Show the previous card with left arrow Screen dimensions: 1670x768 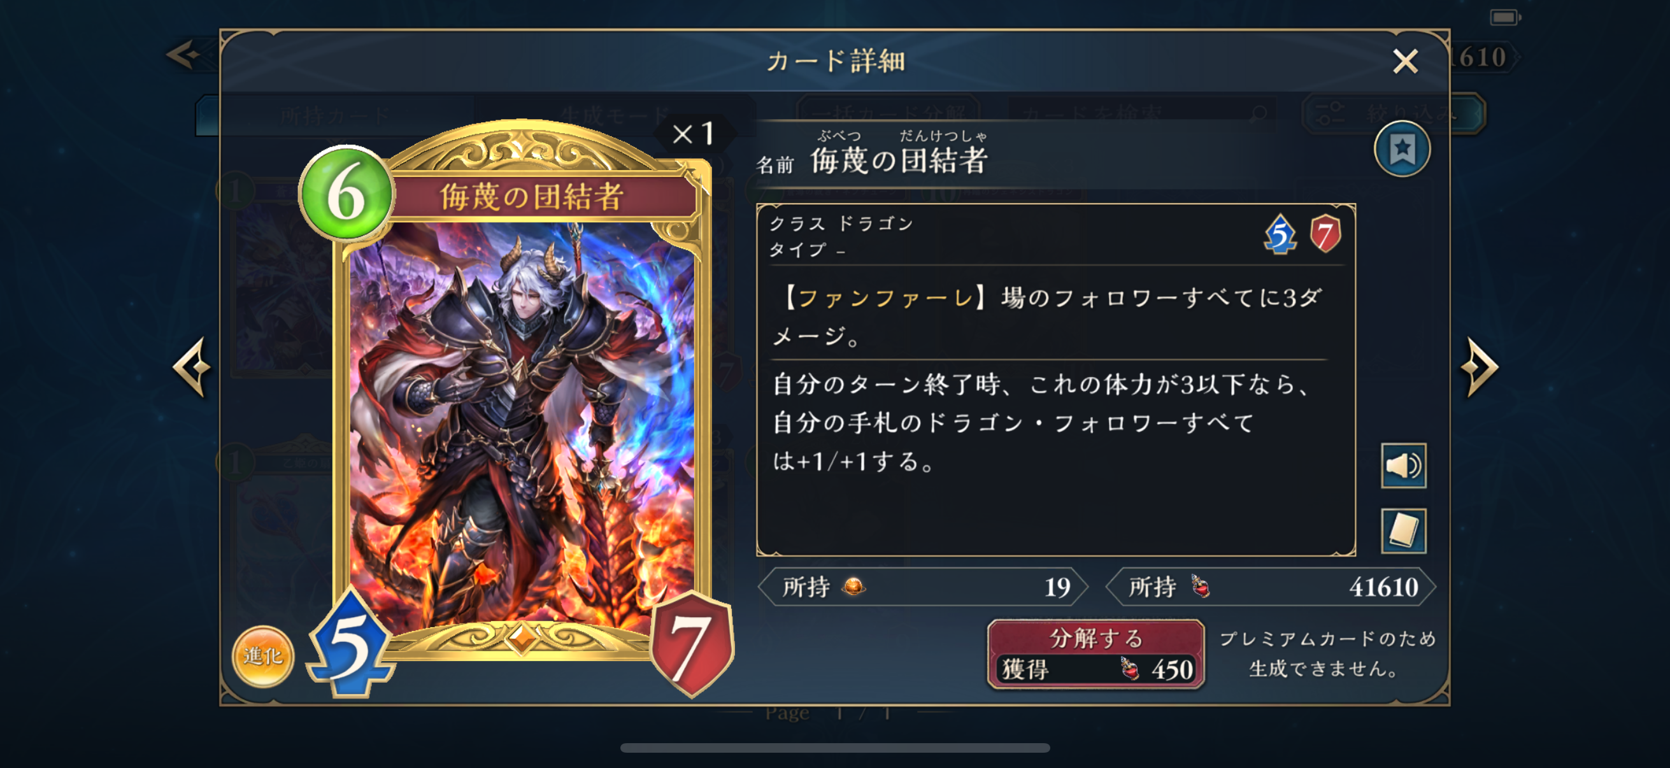click(192, 367)
